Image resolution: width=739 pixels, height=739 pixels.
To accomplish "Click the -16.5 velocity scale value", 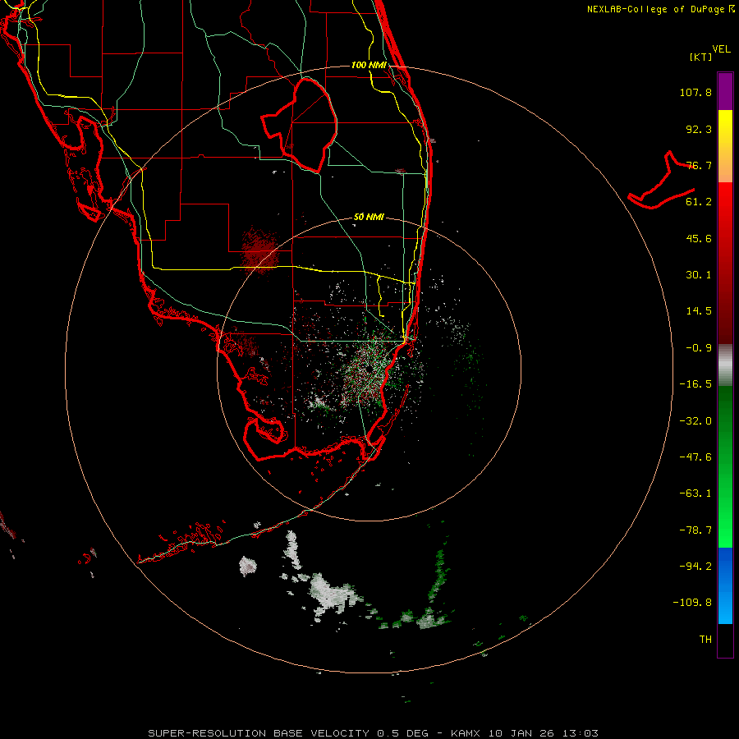I will [x=695, y=384].
